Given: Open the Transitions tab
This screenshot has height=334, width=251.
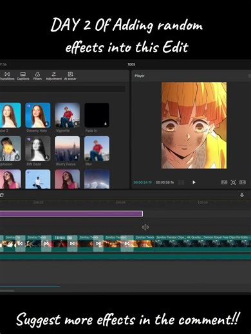Looking at the screenshot, I should click(7, 76).
